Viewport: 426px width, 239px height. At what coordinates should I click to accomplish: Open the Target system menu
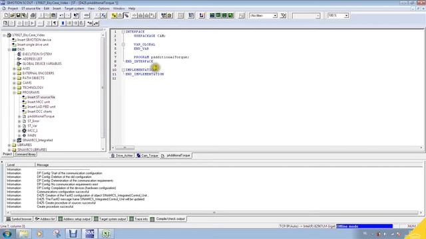click(x=74, y=9)
